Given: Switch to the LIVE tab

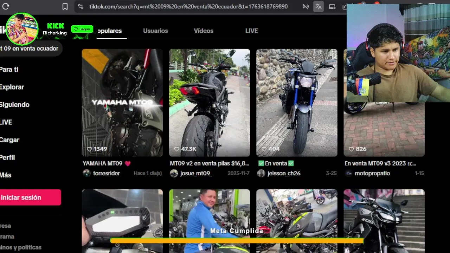Looking at the screenshot, I should [251, 31].
